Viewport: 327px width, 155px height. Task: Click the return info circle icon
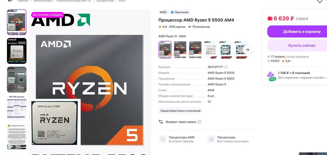(199, 122)
